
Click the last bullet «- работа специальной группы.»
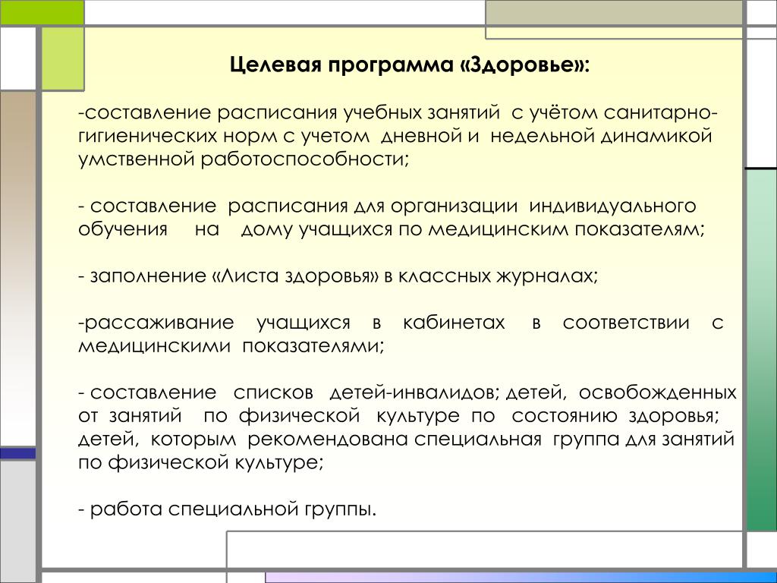point(228,509)
